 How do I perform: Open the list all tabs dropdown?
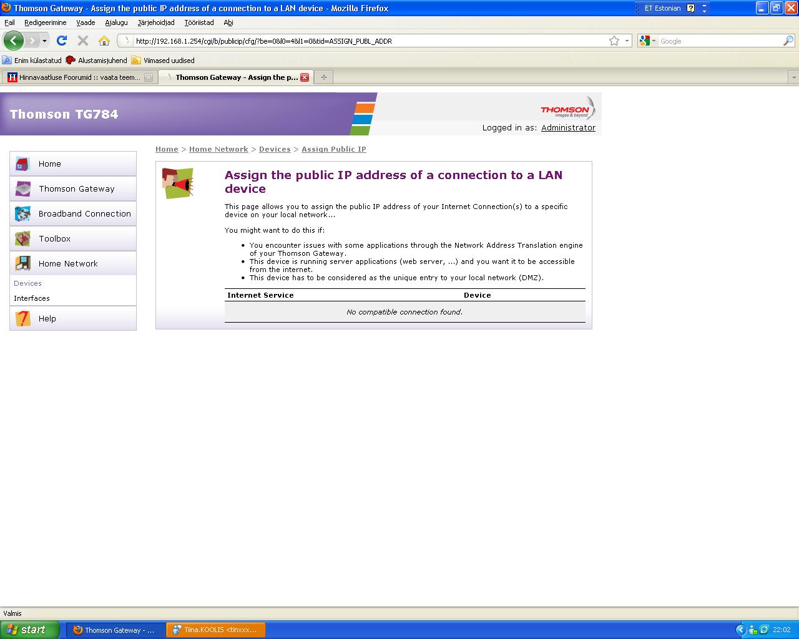pos(793,77)
